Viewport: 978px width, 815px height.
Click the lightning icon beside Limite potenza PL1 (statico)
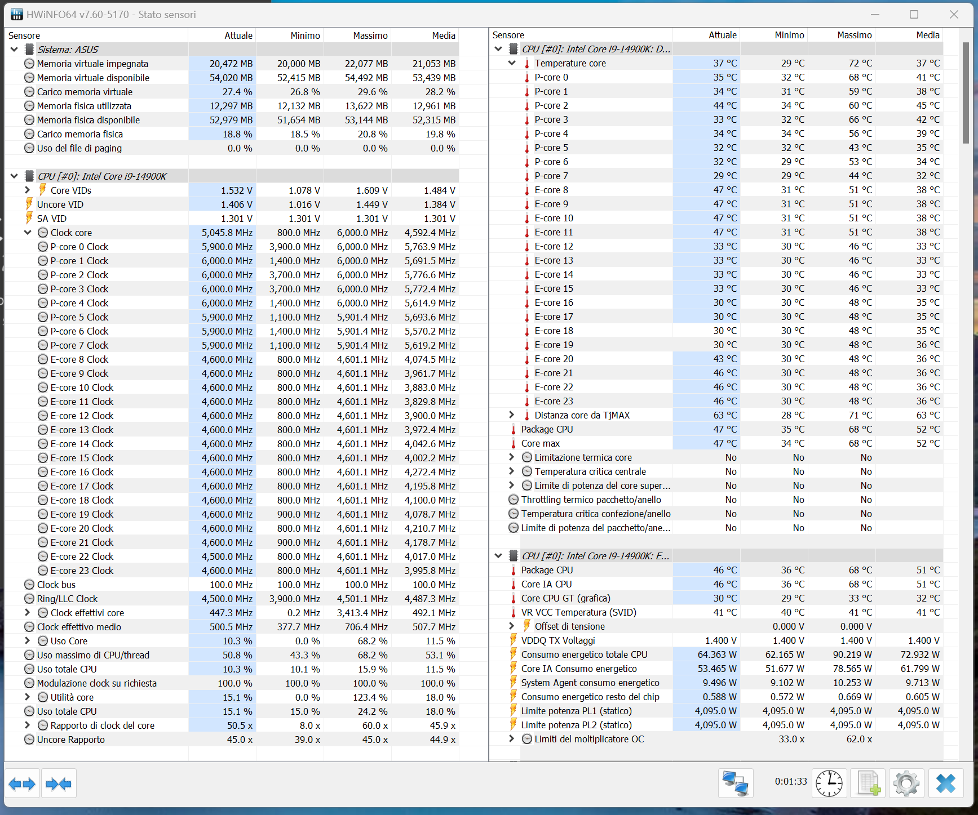(514, 710)
